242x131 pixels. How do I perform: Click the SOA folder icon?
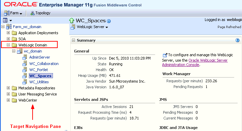click(x=14, y=39)
